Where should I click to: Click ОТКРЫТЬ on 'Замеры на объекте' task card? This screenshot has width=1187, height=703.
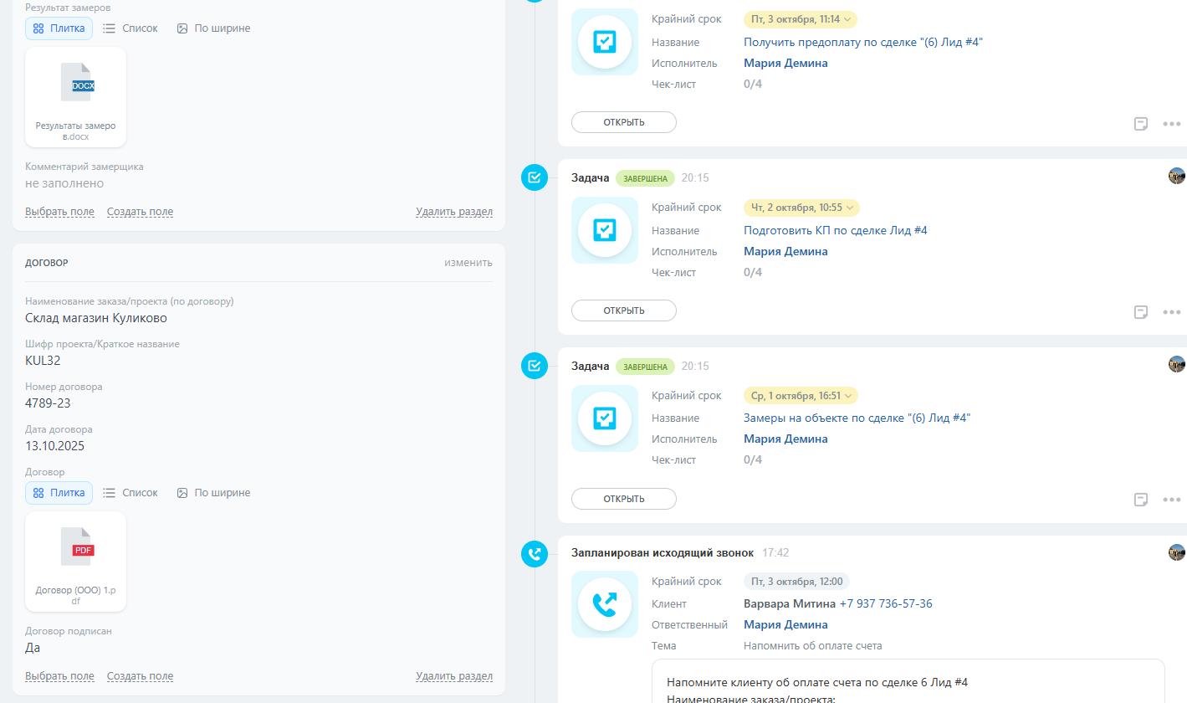[624, 499]
